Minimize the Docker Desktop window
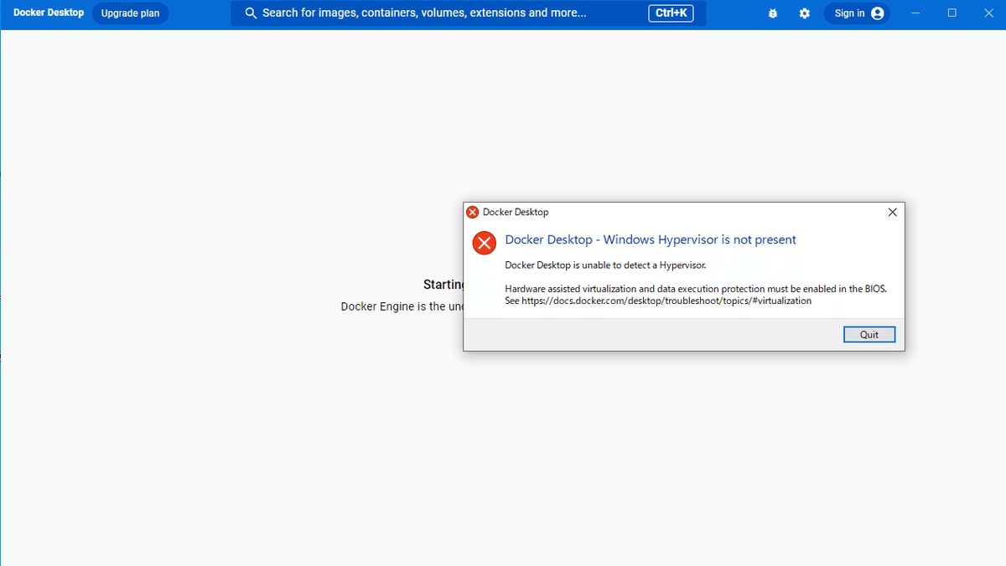The image size is (1006, 566). pyautogui.click(x=915, y=13)
